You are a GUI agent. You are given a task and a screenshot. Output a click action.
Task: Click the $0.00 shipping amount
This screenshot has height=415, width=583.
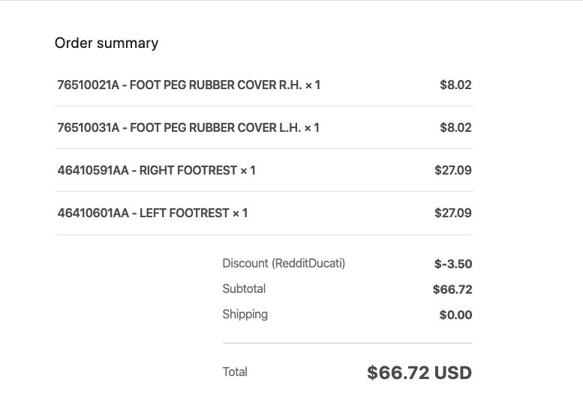(455, 315)
